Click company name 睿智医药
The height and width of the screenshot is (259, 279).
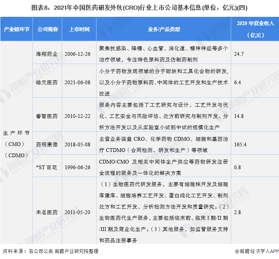(47, 116)
